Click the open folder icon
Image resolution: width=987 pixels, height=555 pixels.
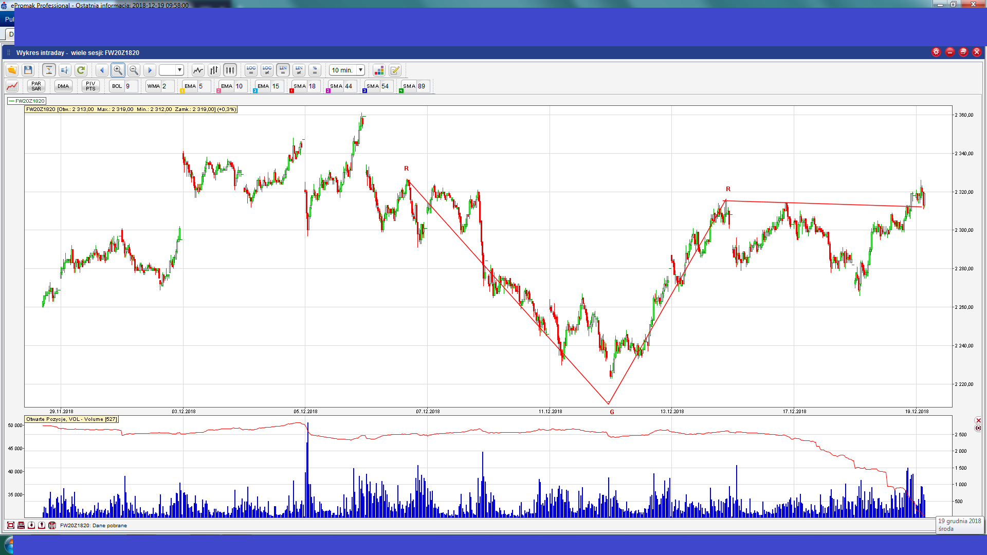click(x=12, y=70)
